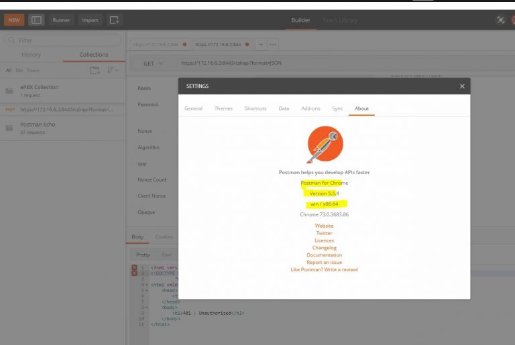
Task: Collapse the head element fold arrow
Action: pyautogui.click(x=146, y=291)
